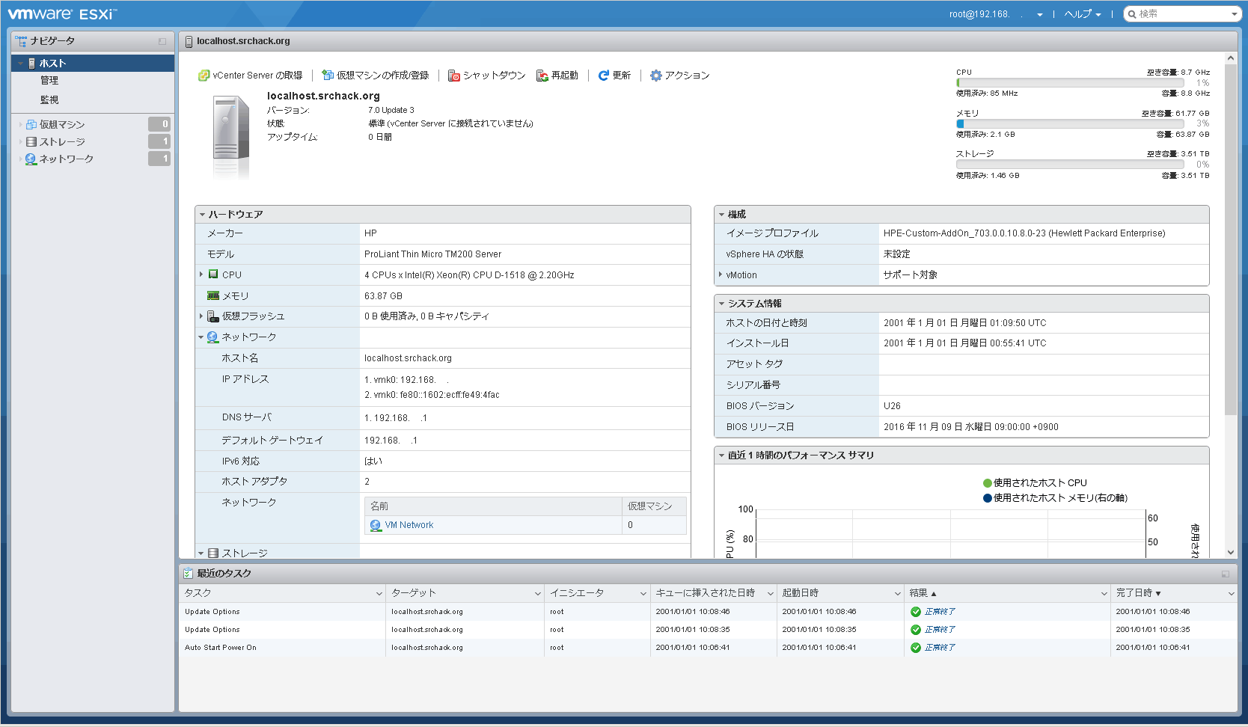Screen dimensions: 1248x727
Task: Click the CPU chip icon in Hardware
Action: tap(213, 274)
